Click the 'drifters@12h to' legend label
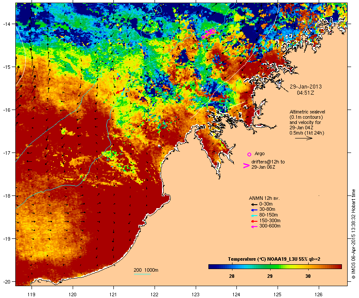 pyautogui.click(x=268, y=162)
